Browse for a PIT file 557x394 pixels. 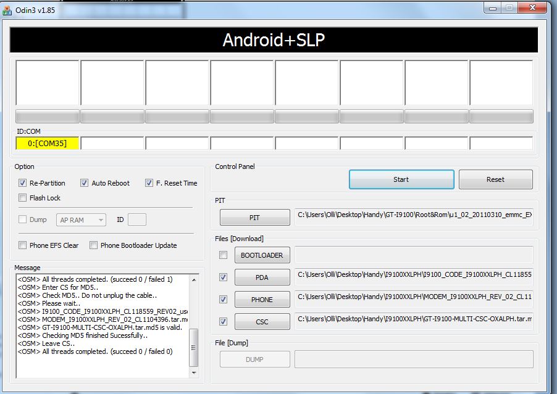point(254,218)
